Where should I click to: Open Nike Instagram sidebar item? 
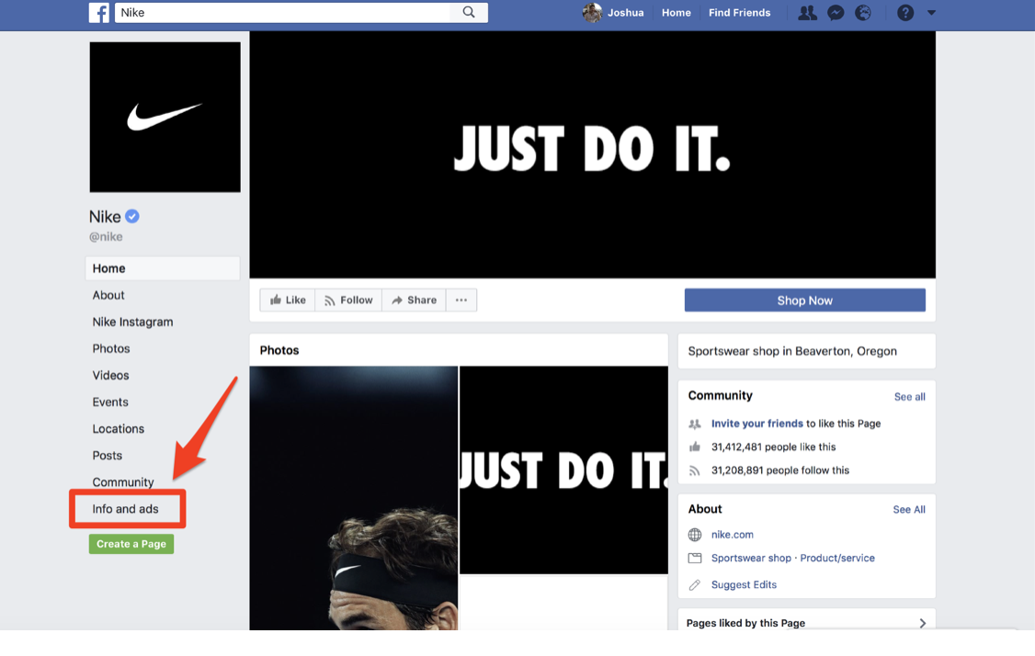(x=132, y=322)
